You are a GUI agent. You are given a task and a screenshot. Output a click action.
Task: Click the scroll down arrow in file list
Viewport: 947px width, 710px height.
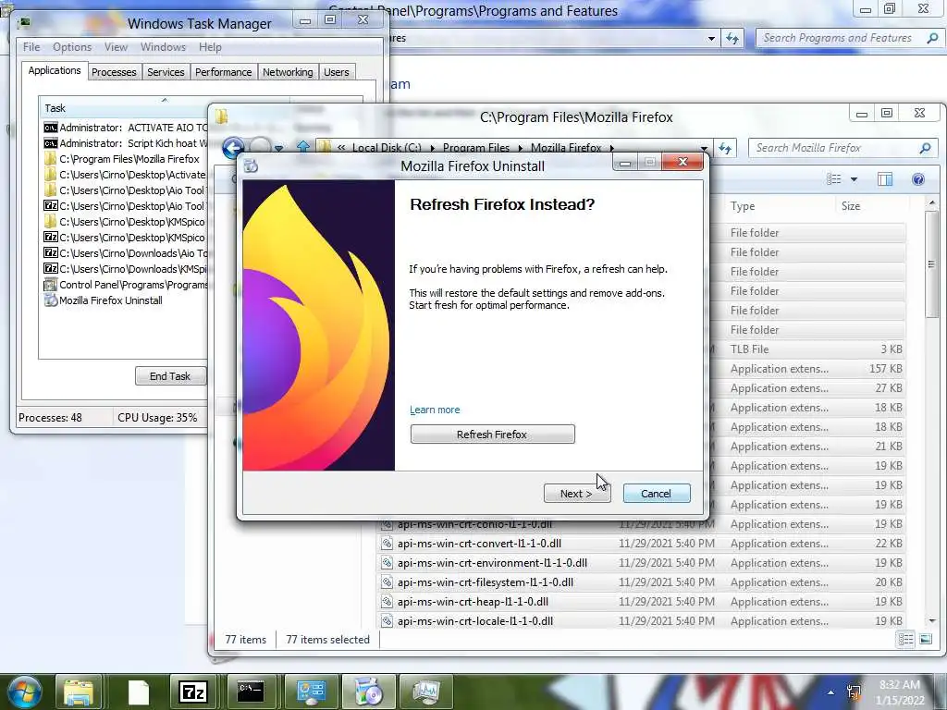(931, 620)
